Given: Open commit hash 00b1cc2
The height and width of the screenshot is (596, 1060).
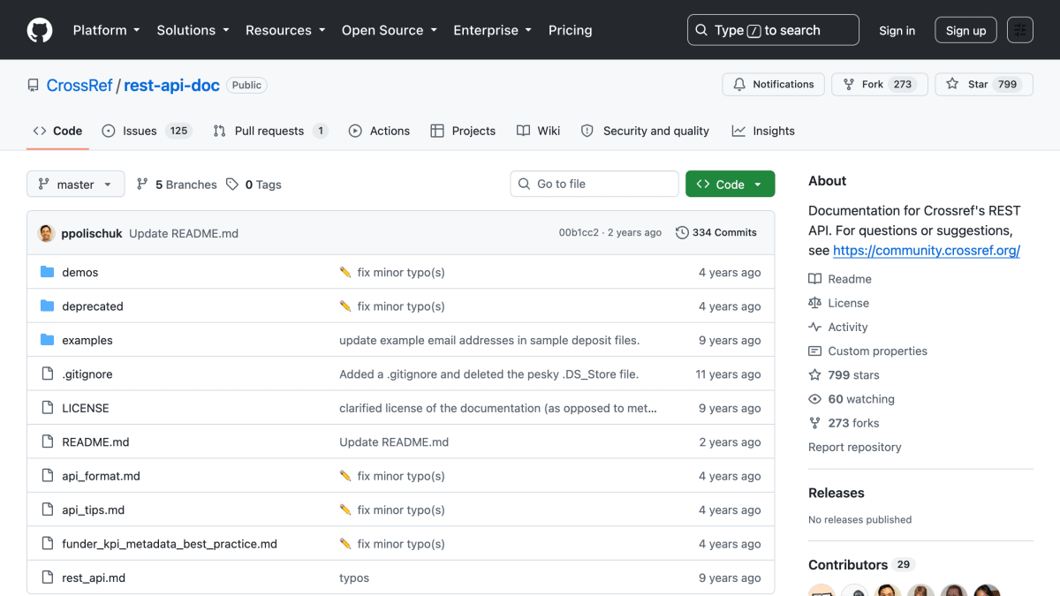Looking at the screenshot, I should tap(579, 233).
